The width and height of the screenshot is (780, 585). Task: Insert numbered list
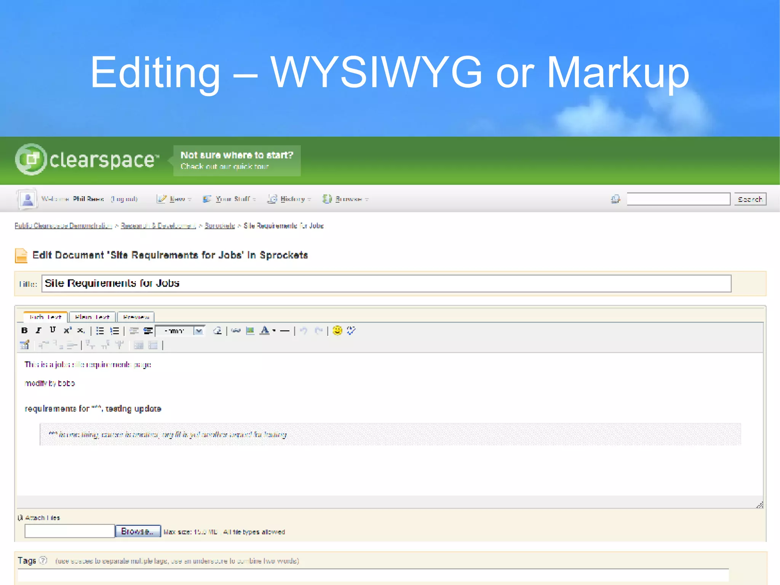(114, 331)
